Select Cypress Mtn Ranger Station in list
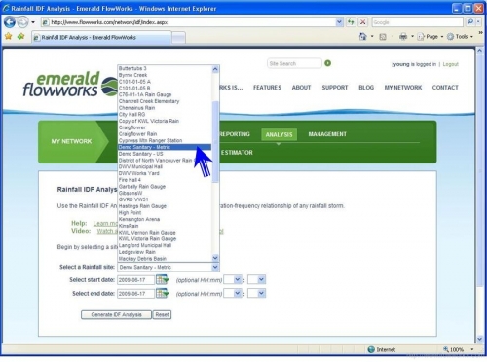487x362 pixels. coord(165,140)
